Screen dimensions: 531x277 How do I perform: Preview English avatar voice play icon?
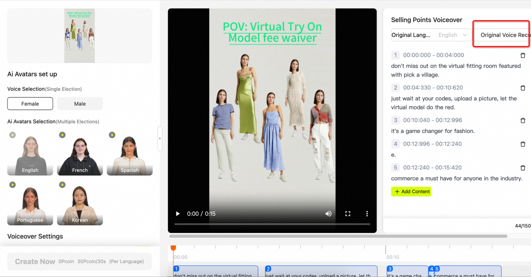coord(12,135)
